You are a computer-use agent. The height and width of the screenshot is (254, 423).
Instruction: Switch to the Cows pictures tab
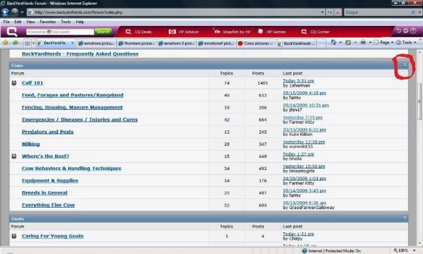(257, 43)
